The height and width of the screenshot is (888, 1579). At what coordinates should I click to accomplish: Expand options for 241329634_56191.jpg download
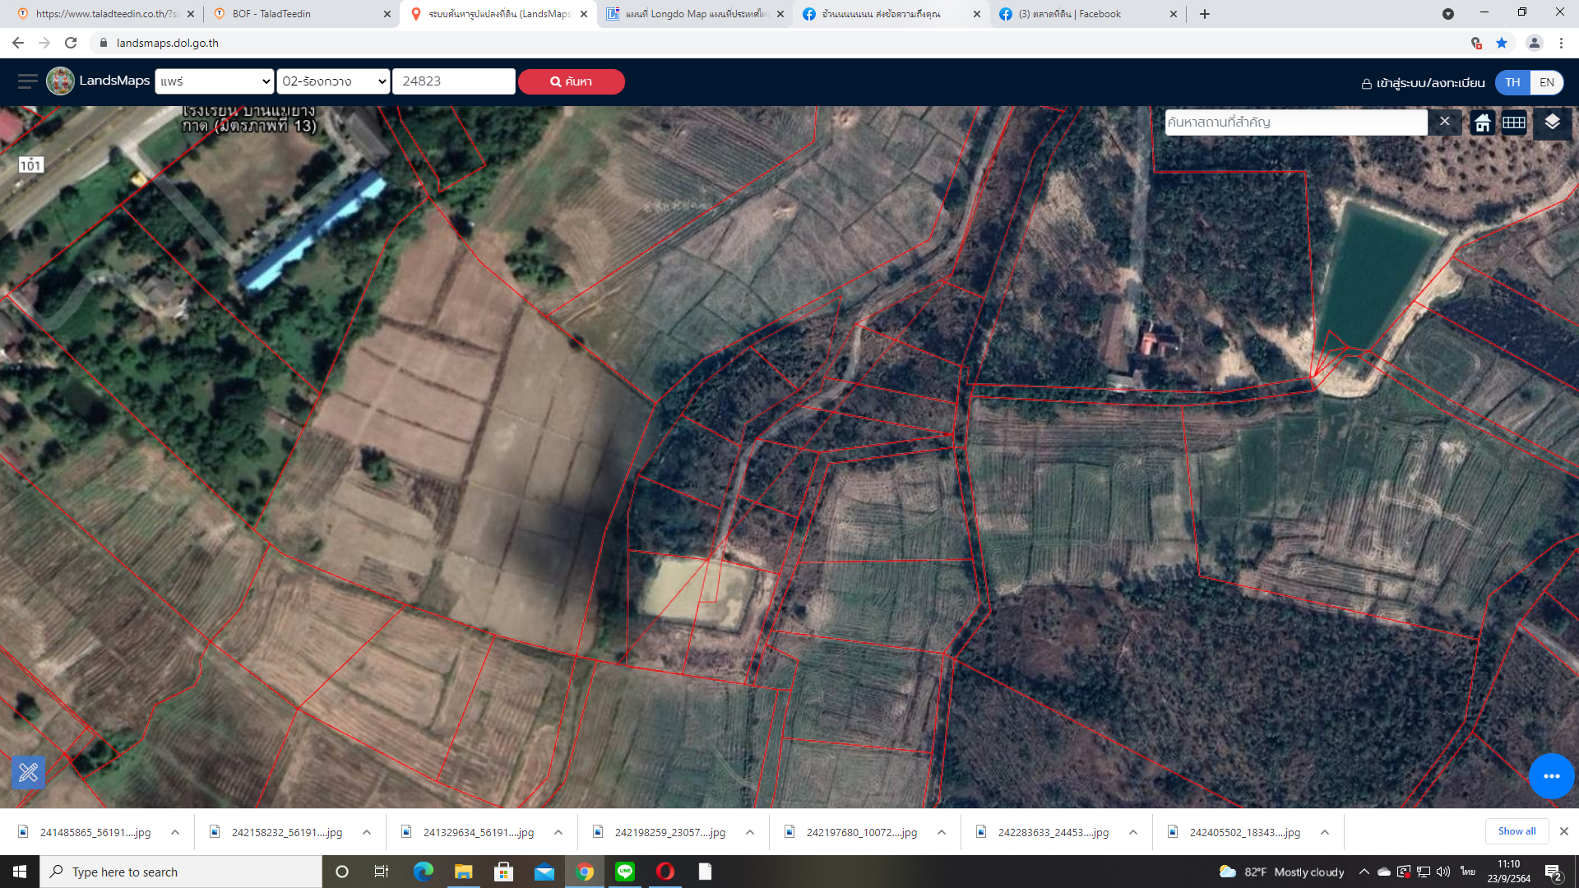coord(558,832)
